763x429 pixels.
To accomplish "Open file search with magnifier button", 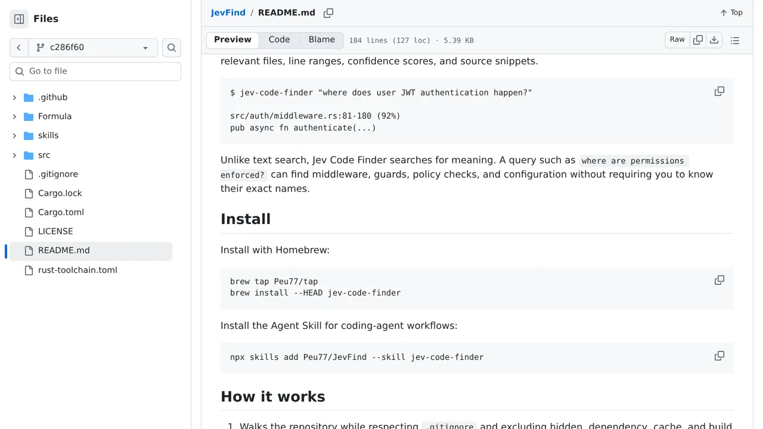I will pos(172,48).
